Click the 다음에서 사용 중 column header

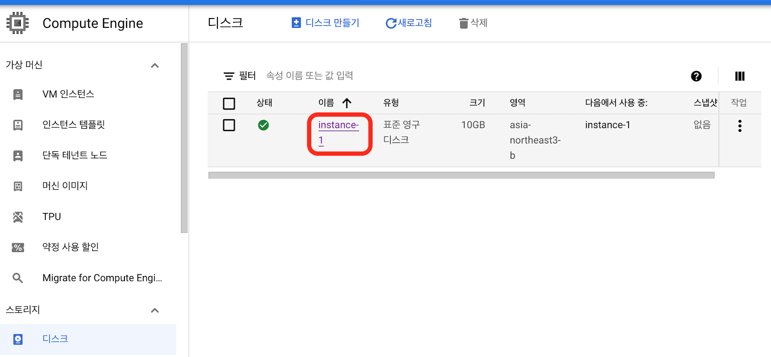point(616,103)
